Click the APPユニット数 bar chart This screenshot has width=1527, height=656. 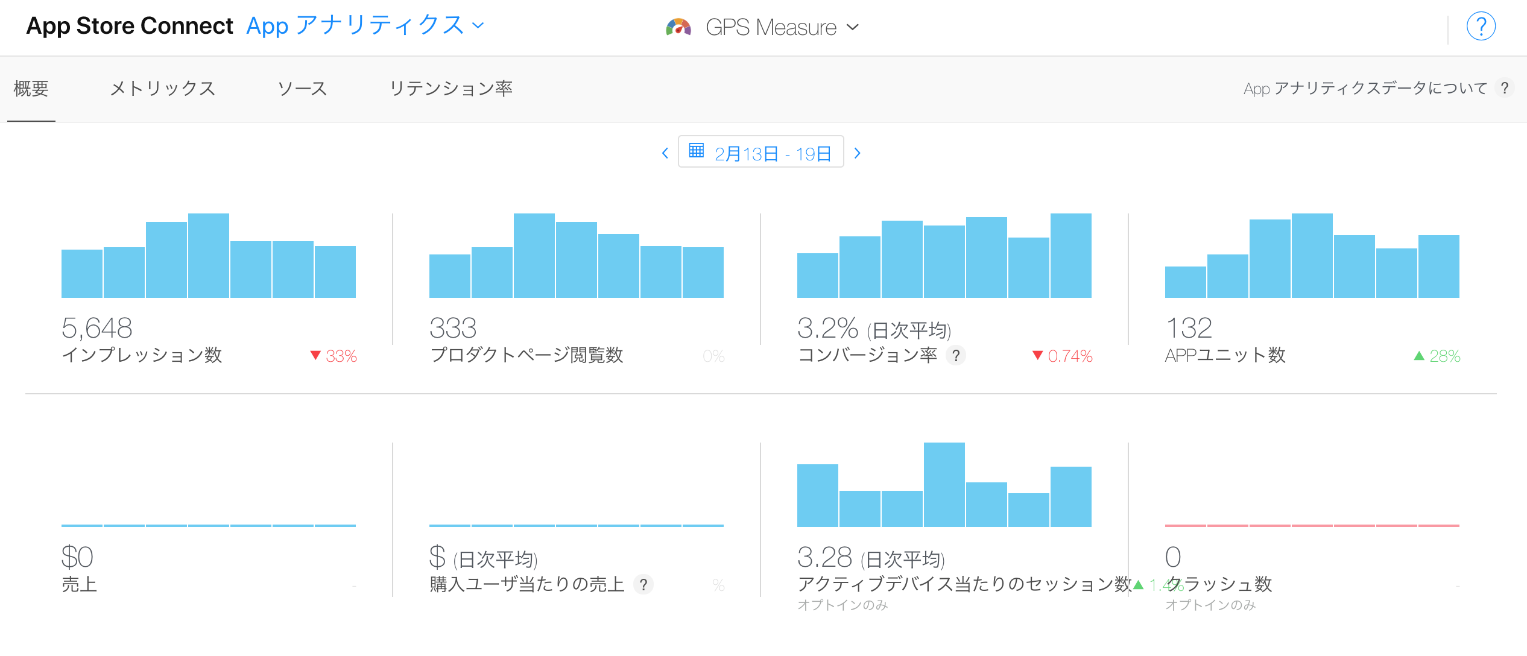click(1312, 256)
